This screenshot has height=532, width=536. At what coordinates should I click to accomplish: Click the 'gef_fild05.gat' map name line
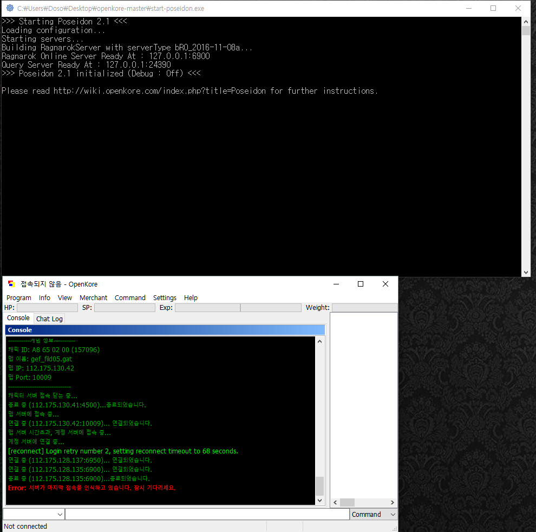point(40,359)
